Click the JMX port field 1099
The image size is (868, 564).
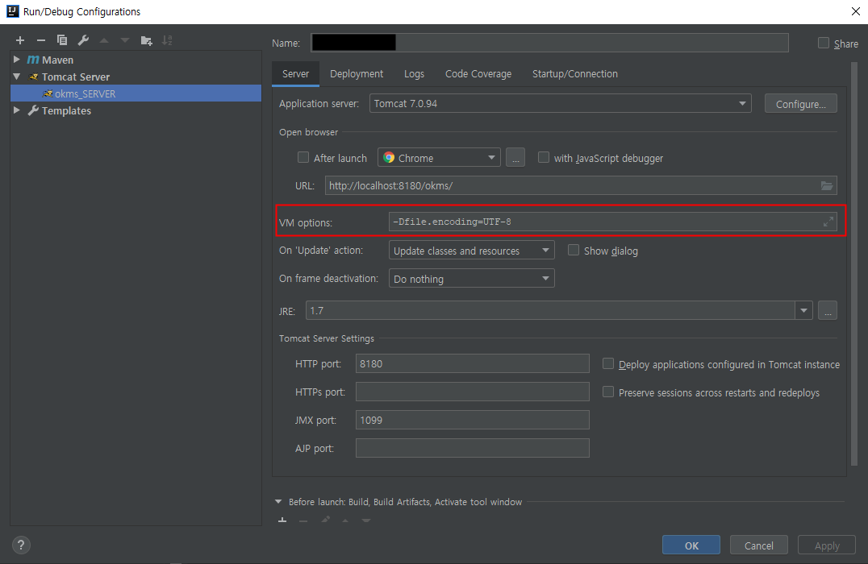[x=472, y=421]
